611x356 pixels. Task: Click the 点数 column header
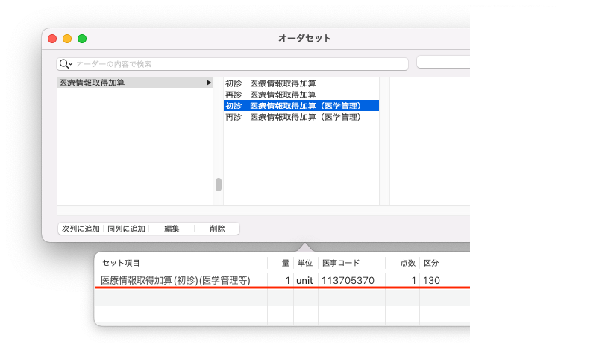pos(407,263)
